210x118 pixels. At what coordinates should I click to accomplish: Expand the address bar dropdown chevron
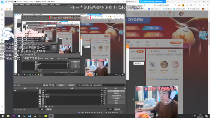(x=150, y=5)
